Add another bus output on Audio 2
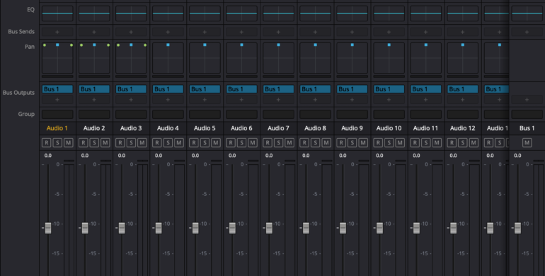Screen dimensions: 545x276 (94, 100)
